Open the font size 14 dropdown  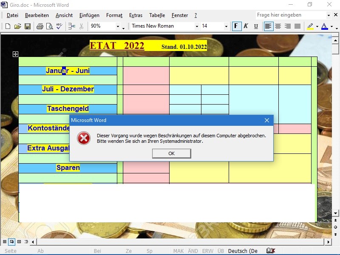coord(226,26)
